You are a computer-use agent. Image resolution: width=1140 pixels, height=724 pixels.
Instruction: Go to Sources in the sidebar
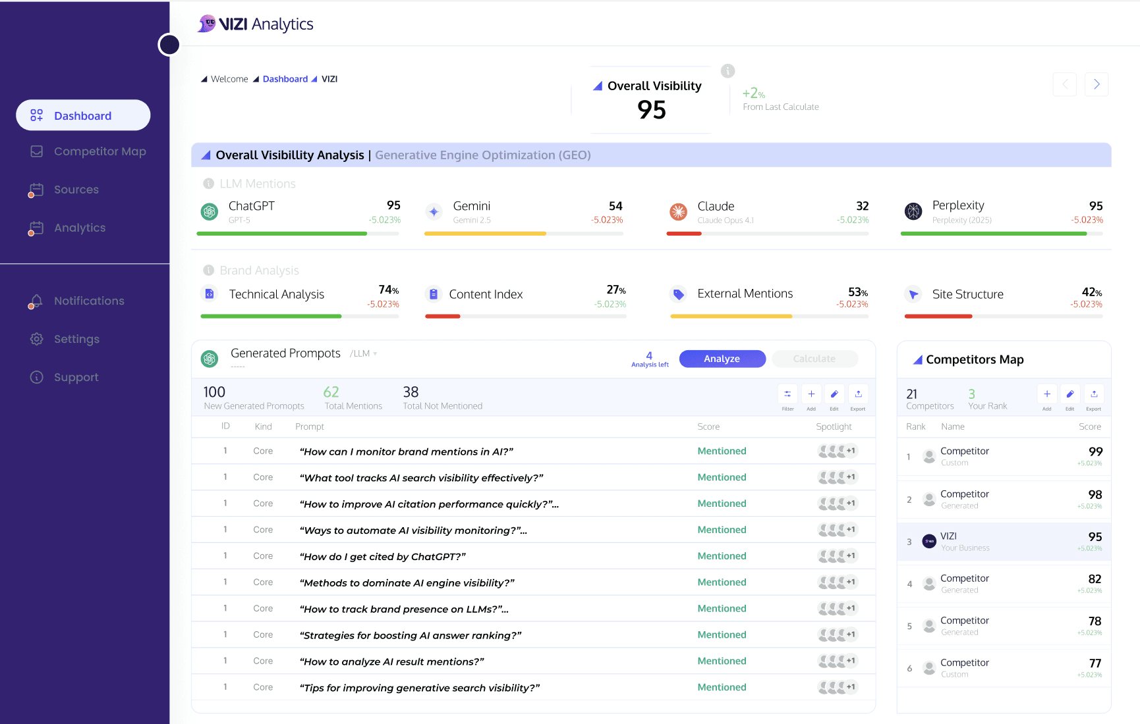click(64, 190)
